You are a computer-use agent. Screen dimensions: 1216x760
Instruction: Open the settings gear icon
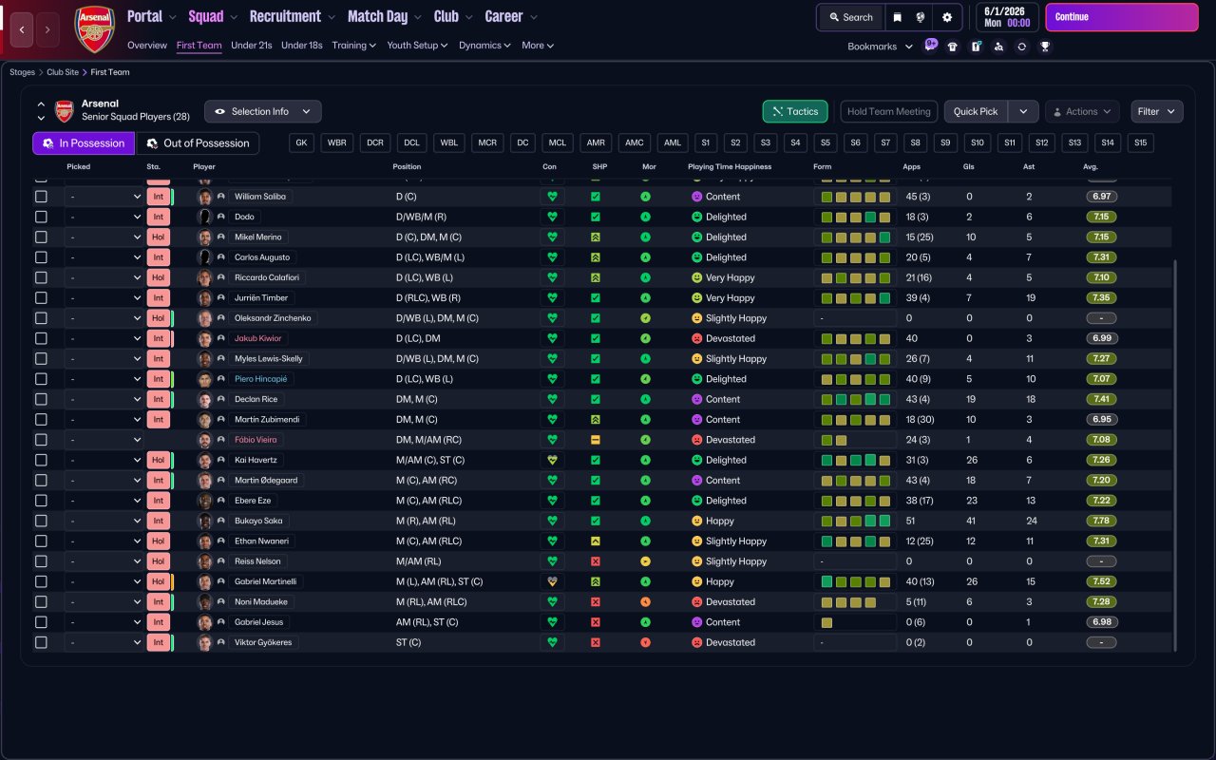click(x=946, y=17)
